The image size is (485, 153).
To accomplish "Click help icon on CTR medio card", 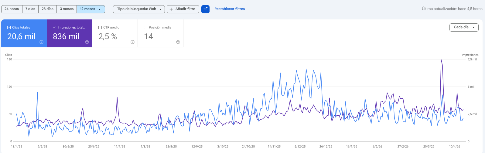I will click(x=132, y=42).
